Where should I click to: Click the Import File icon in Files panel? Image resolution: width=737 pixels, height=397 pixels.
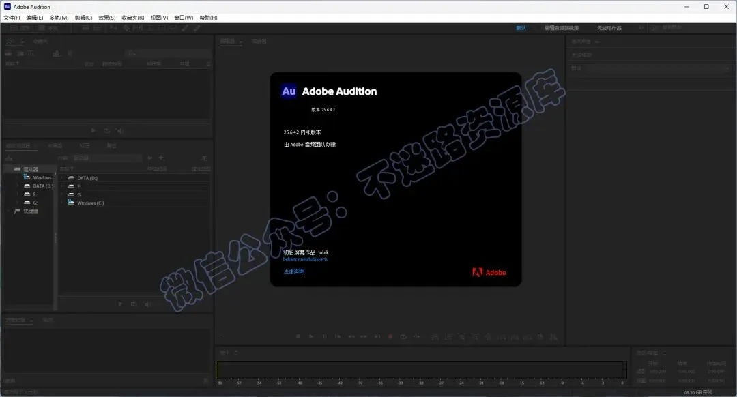20,54
